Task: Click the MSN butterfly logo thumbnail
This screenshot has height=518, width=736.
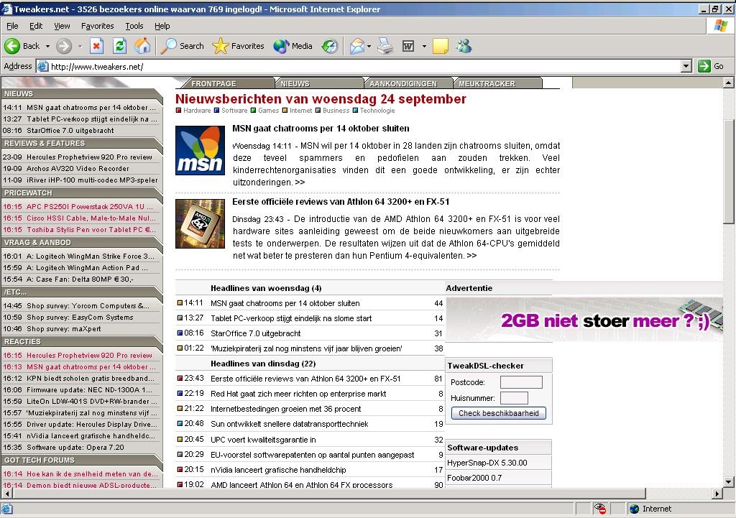Action: pyautogui.click(x=200, y=150)
